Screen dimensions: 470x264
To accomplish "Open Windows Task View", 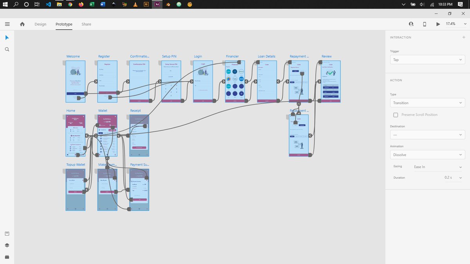I will pos(37,4).
